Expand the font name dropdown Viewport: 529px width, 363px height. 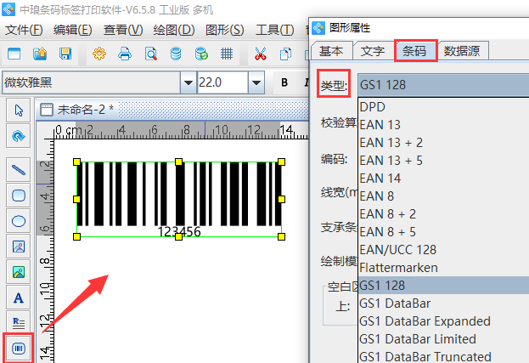pyautogui.click(x=187, y=82)
